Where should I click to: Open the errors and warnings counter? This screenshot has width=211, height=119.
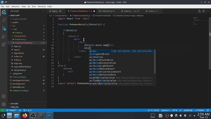click(27, 110)
